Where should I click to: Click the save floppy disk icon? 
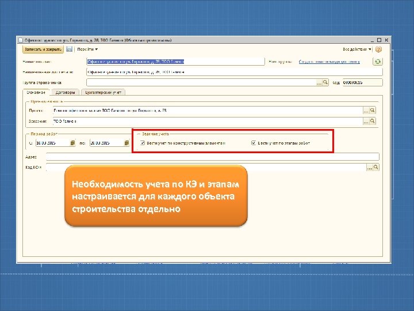(69, 49)
